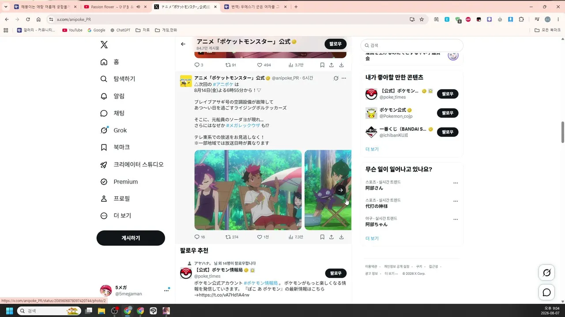Follow アニメ「ポケットモンスター」公式 in the header
Screen dimensions: 565x317
335,44
